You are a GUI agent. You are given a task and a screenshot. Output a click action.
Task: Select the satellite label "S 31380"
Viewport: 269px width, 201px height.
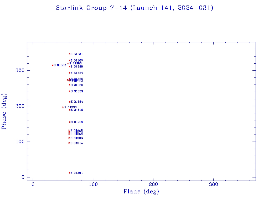click(77, 85)
